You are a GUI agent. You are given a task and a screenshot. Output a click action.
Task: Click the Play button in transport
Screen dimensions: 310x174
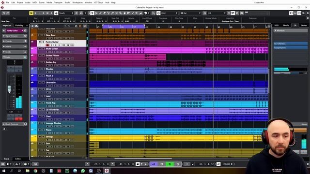coord(170,164)
